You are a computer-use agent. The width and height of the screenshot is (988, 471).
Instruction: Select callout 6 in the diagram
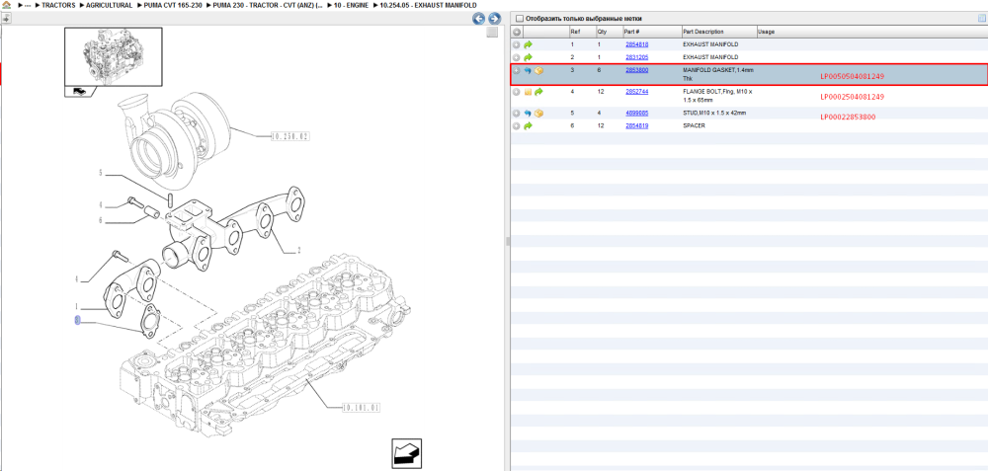pyautogui.click(x=100, y=220)
